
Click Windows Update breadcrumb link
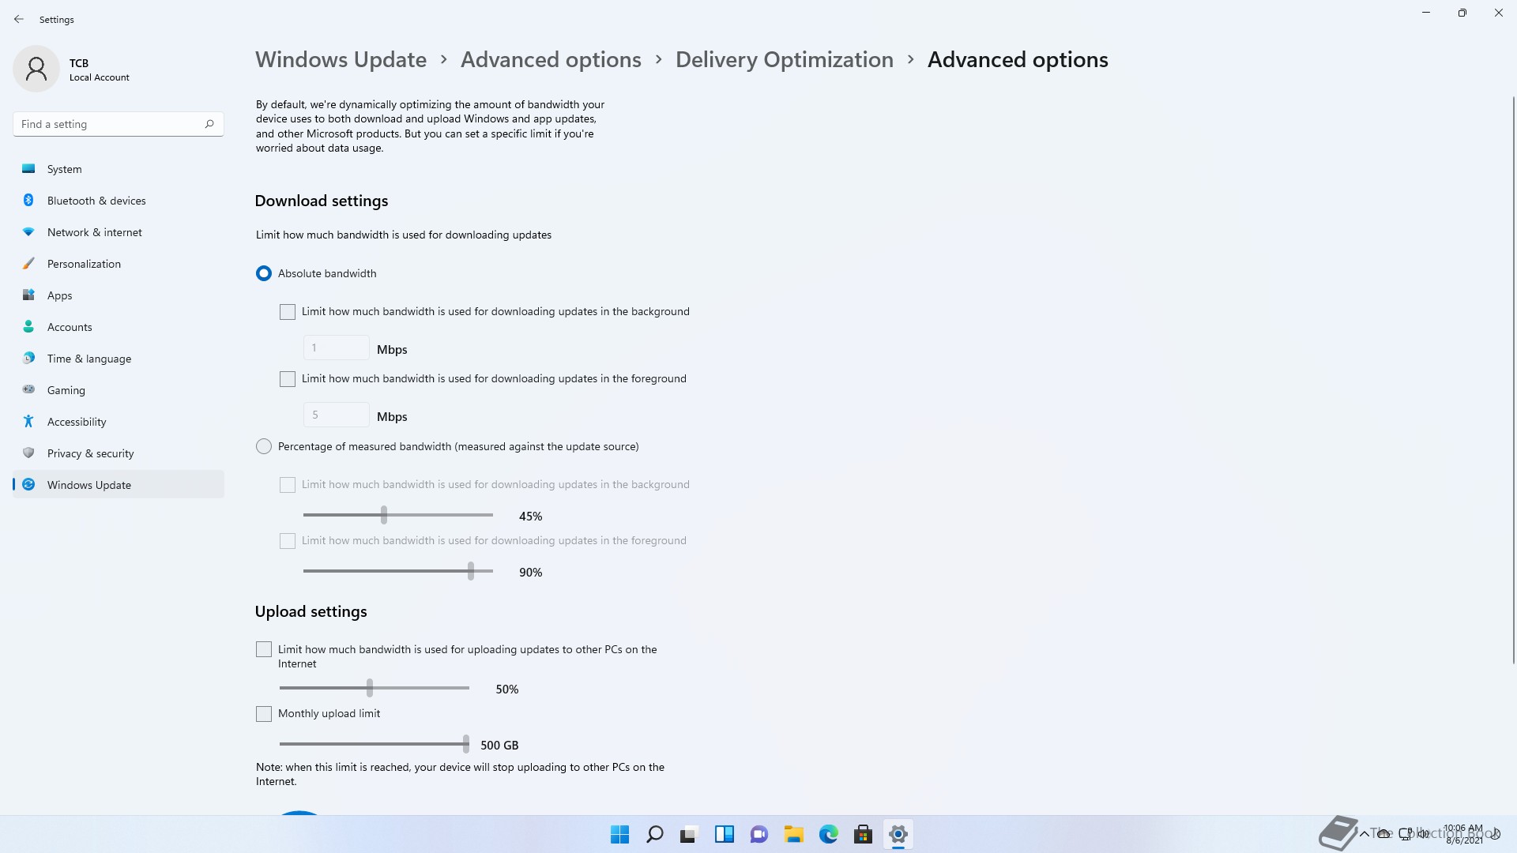[x=341, y=60]
